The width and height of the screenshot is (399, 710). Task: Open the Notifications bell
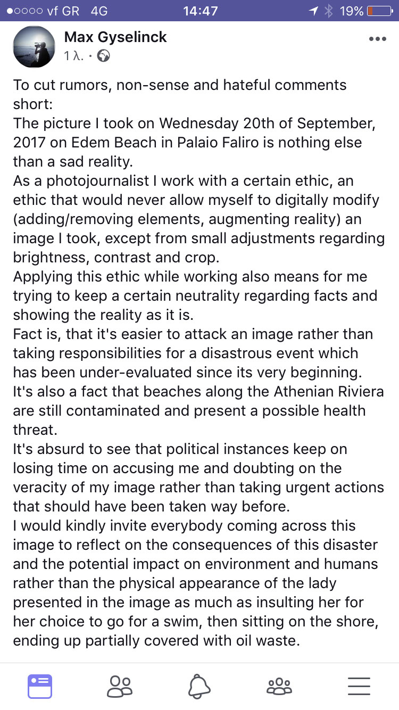click(199, 686)
